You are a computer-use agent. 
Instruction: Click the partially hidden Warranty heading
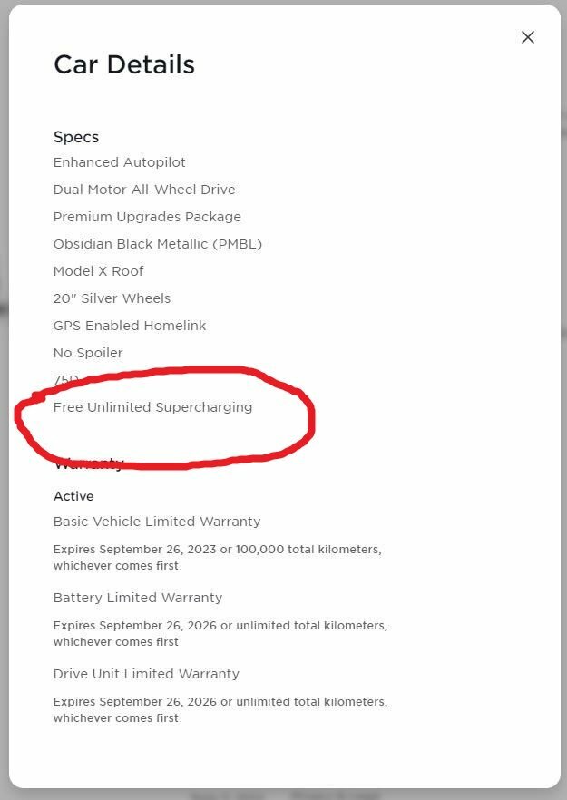[89, 464]
